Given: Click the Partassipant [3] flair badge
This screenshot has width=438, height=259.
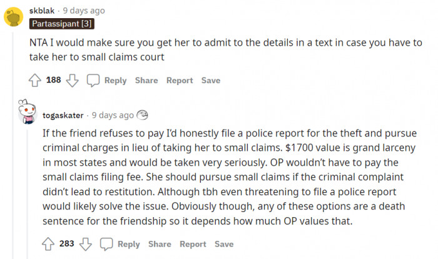Looking at the screenshot, I should tap(61, 24).
